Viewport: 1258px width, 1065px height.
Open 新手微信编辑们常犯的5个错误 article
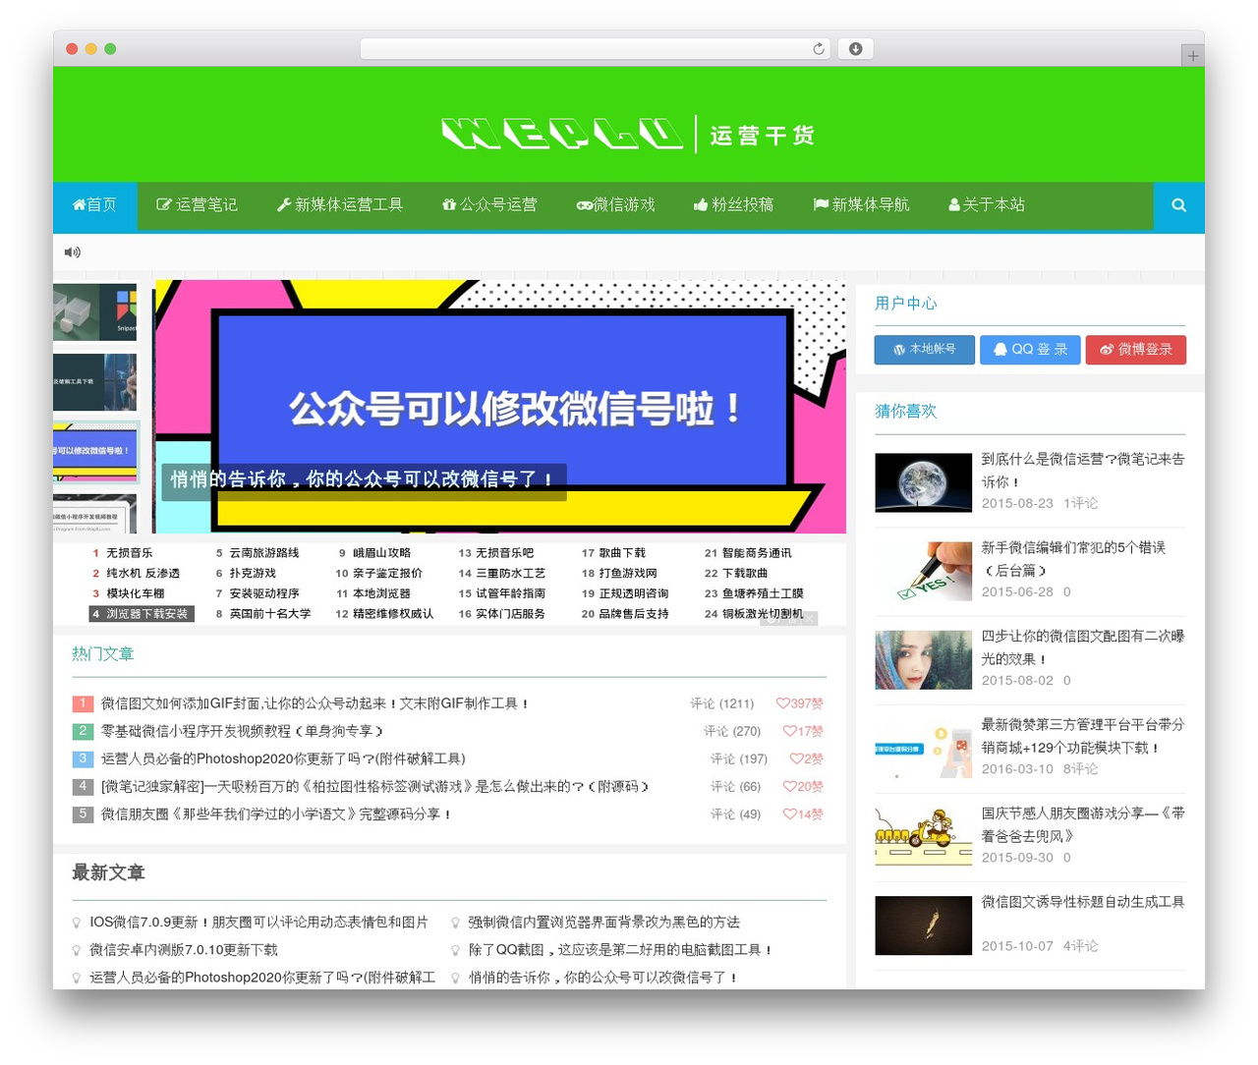pyautogui.click(x=1073, y=559)
